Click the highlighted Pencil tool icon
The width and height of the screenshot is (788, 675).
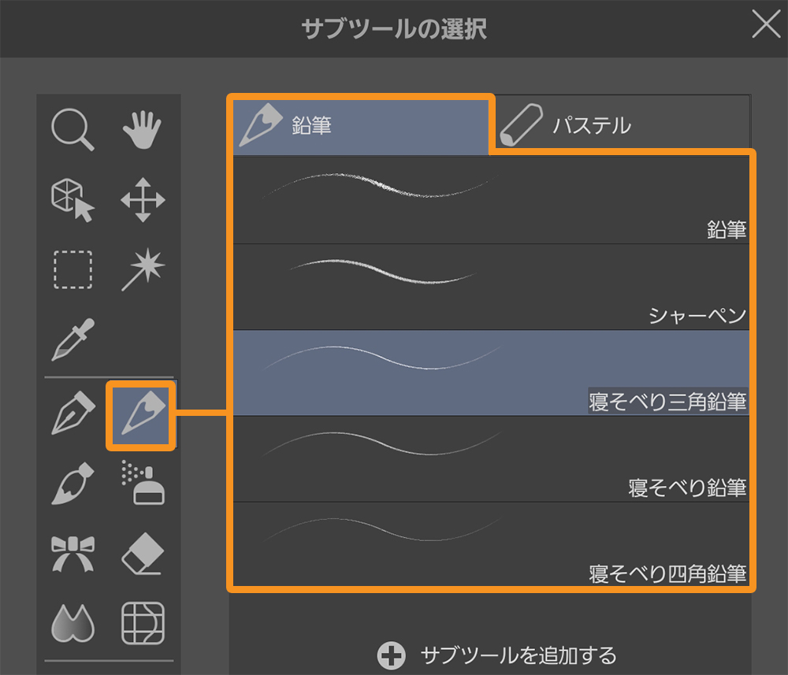pos(142,415)
